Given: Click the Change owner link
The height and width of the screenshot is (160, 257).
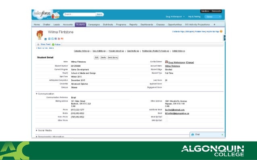Looking at the screenshot, I should (190, 63).
